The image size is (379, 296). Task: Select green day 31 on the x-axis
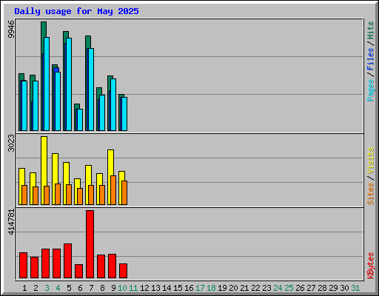pyautogui.click(x=355, y=288)
